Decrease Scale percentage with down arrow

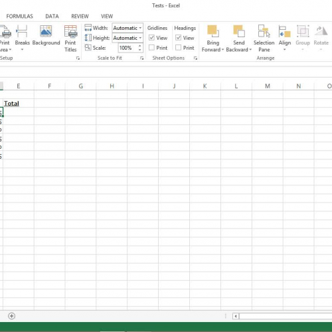pos(139,50)
